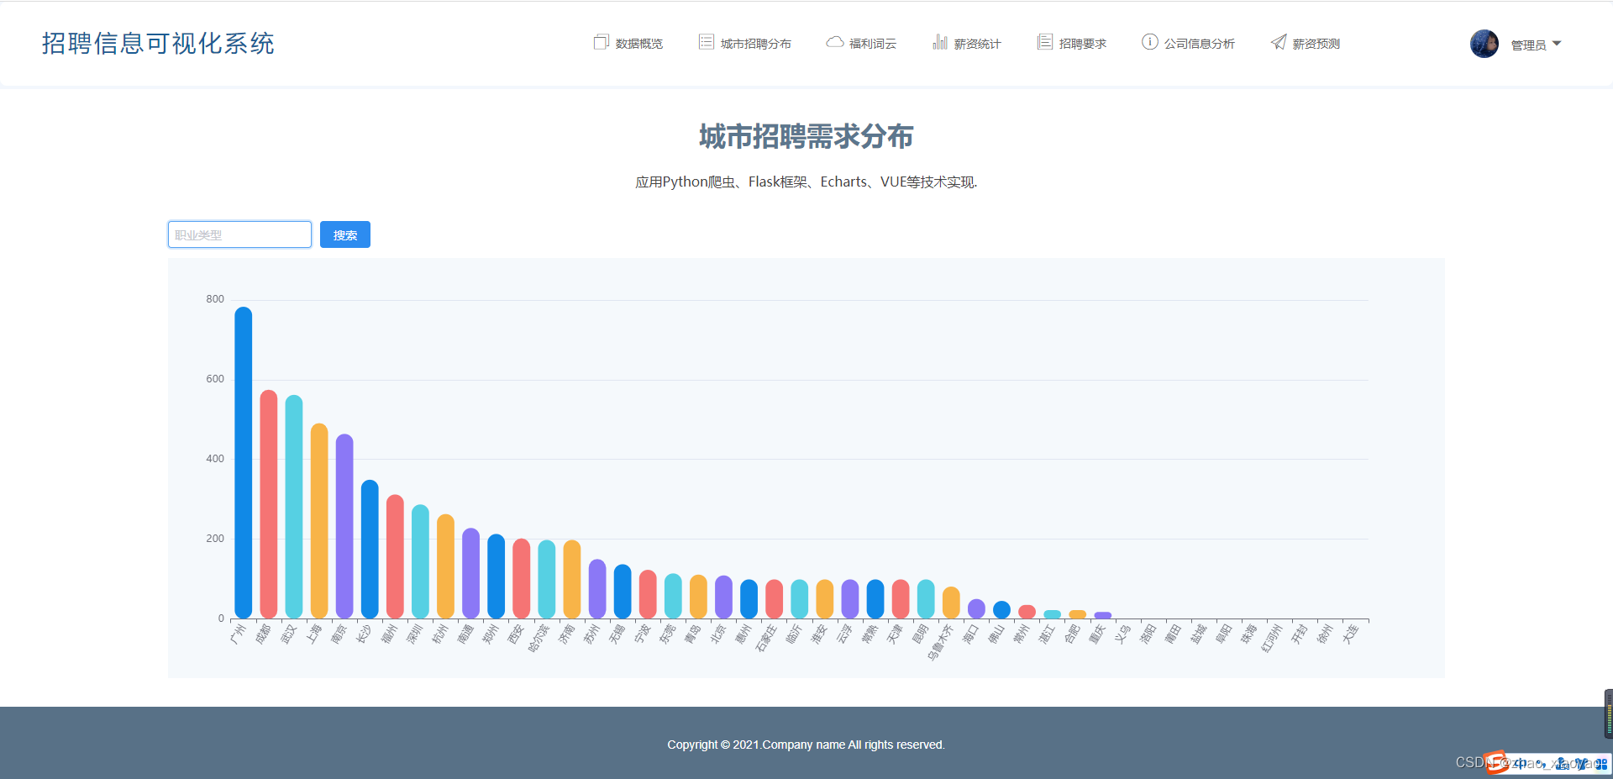Click the 天津 axis label
1613x779 pixels.
895,634
